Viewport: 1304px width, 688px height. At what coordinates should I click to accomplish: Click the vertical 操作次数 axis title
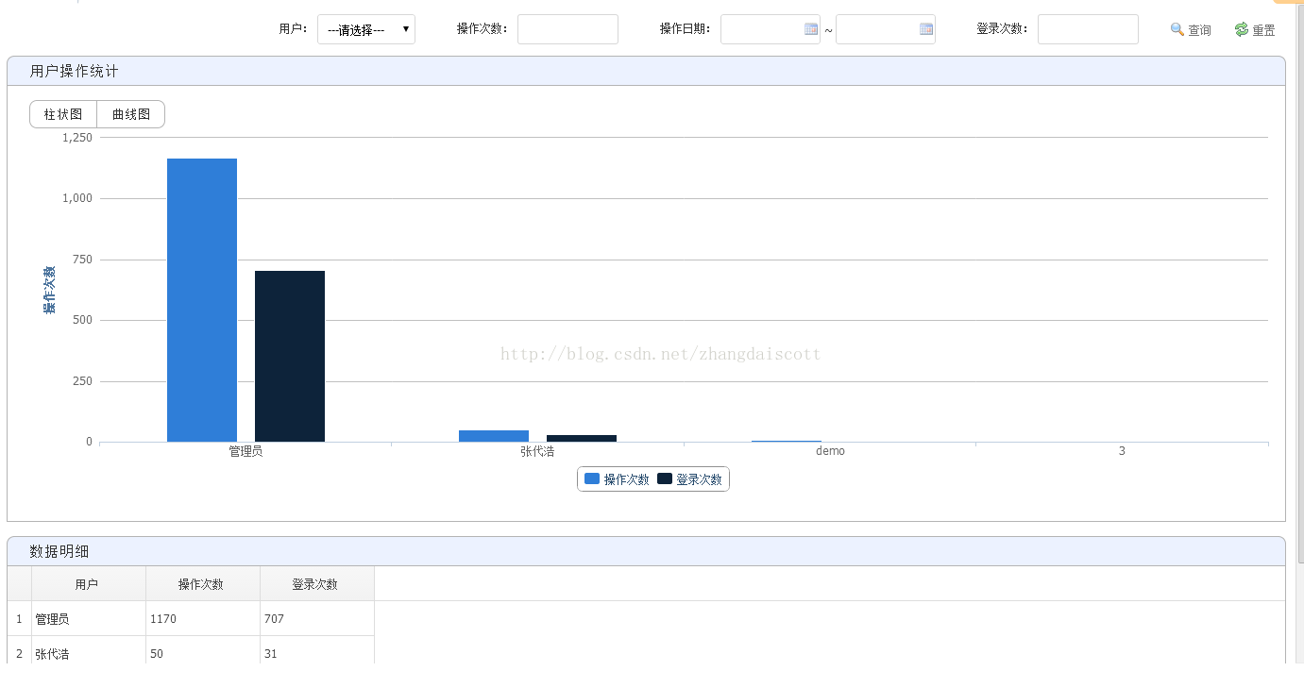pos(49,290)
